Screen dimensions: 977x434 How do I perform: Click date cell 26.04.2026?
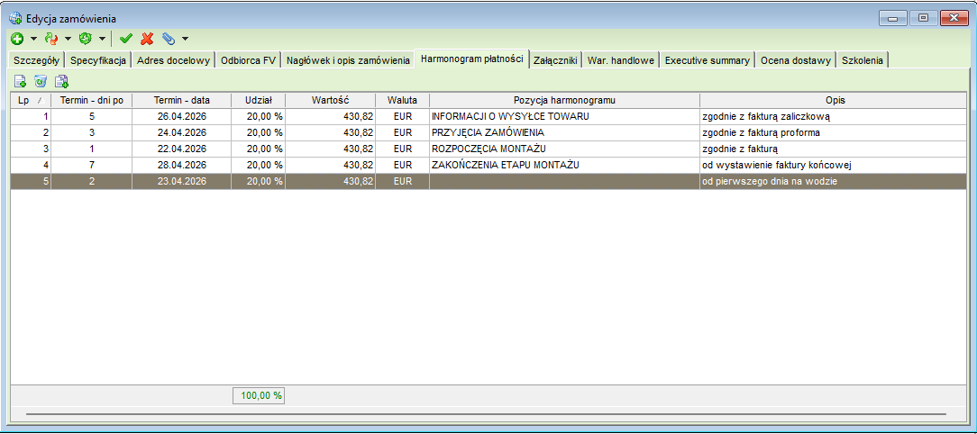(x=182, y=116)
